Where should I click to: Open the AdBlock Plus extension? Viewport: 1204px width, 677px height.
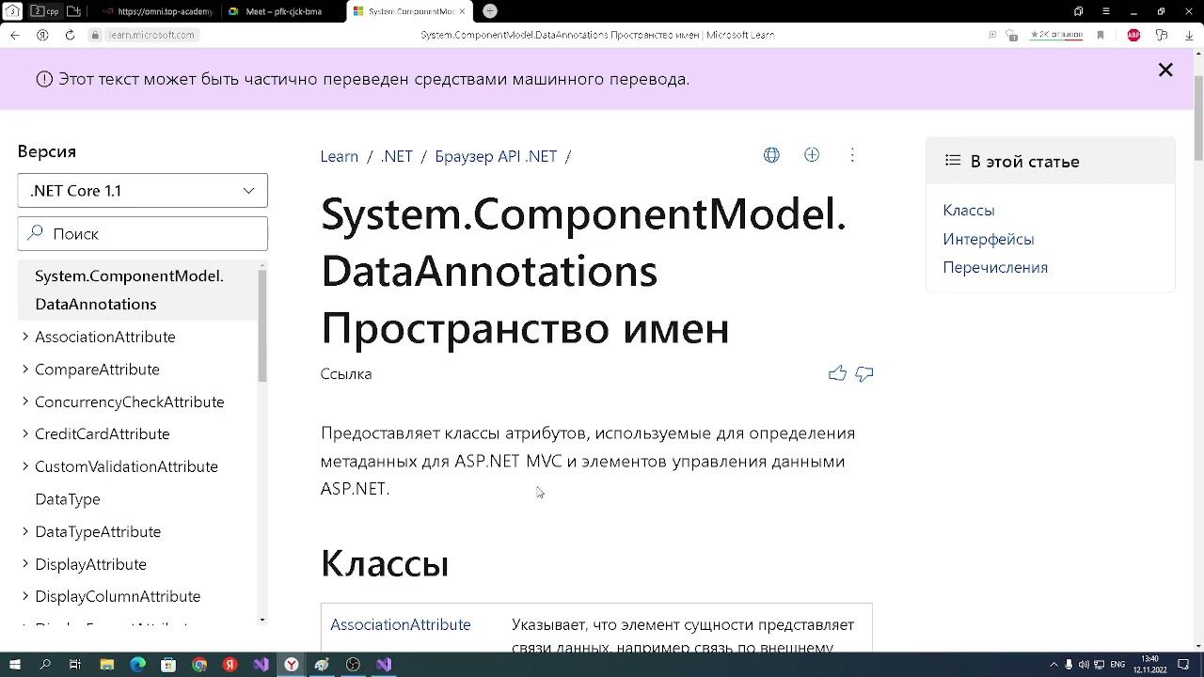pyautogui.click(x=1133, y=35)
